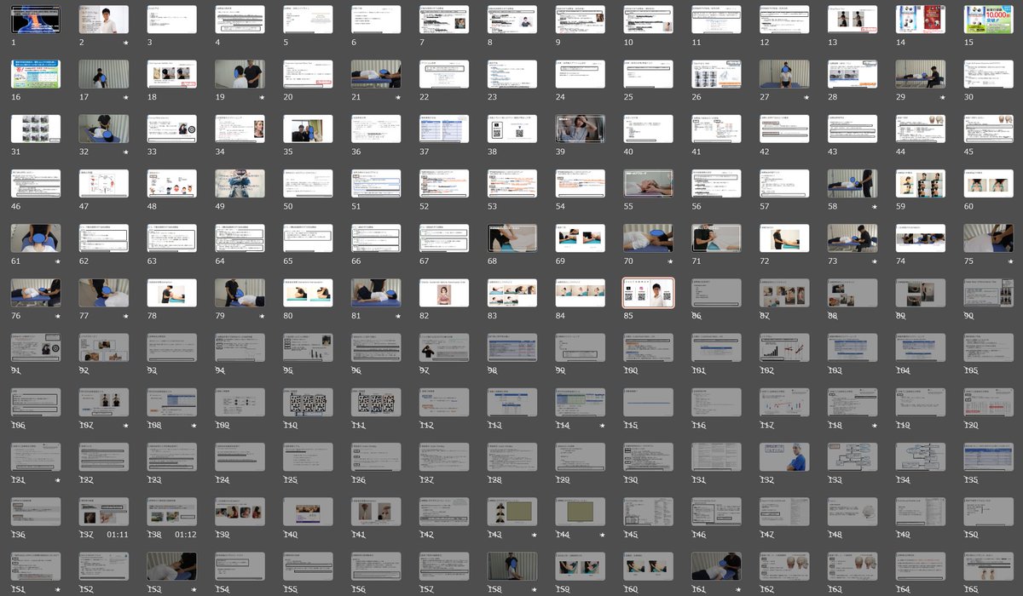
Task: Select hidden slide 102 thumbnail
Action: coord(784,347)
